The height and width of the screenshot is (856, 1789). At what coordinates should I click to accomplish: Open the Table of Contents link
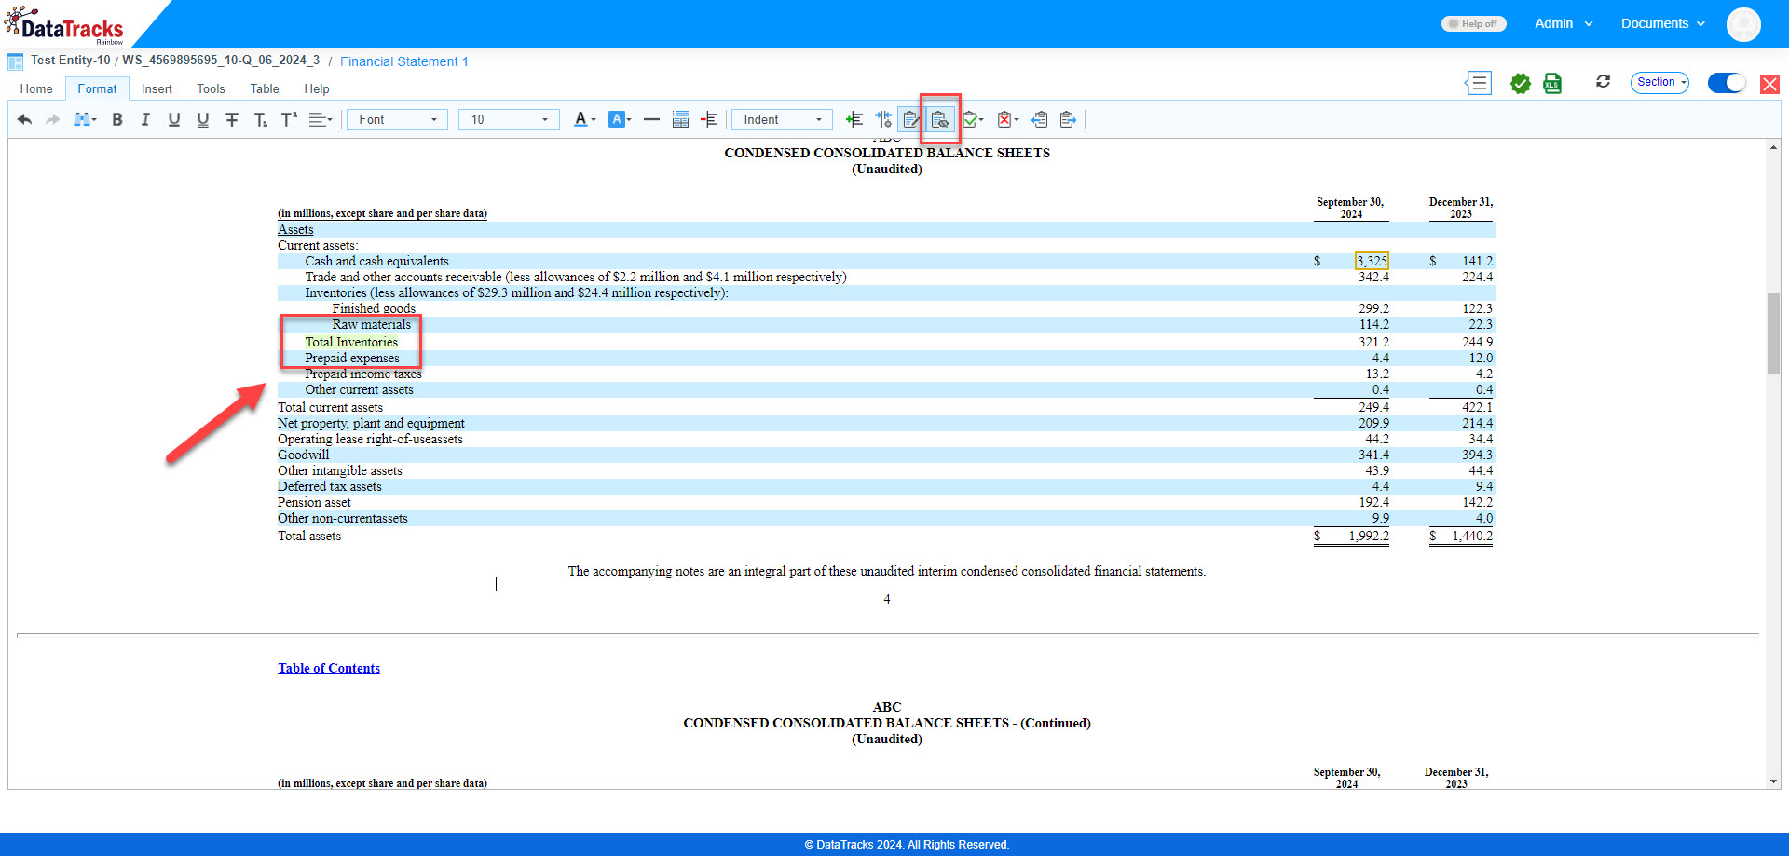pyautogui.click(x=329, y=668)
